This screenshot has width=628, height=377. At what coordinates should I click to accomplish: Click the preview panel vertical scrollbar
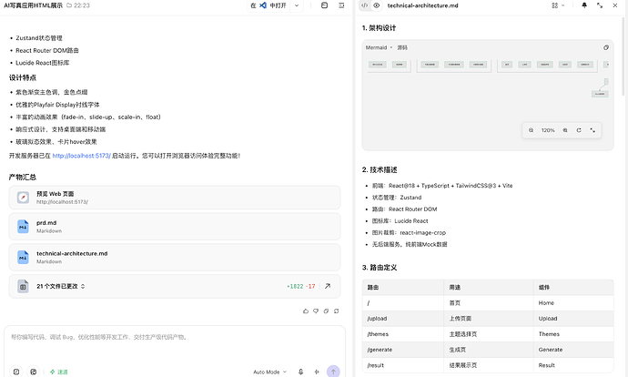point(623,56)
